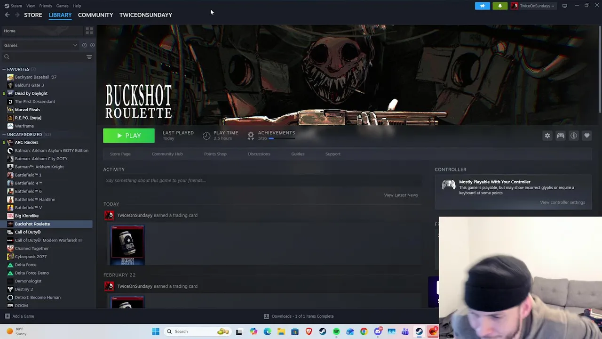This screenshot has width=602, height=339.
Task: Open the Games filter dropdown
Action: [40, 45]
